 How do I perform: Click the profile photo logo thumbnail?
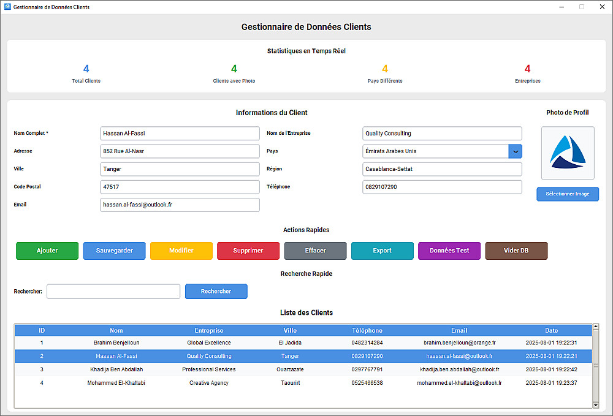(x=568, y=153)
